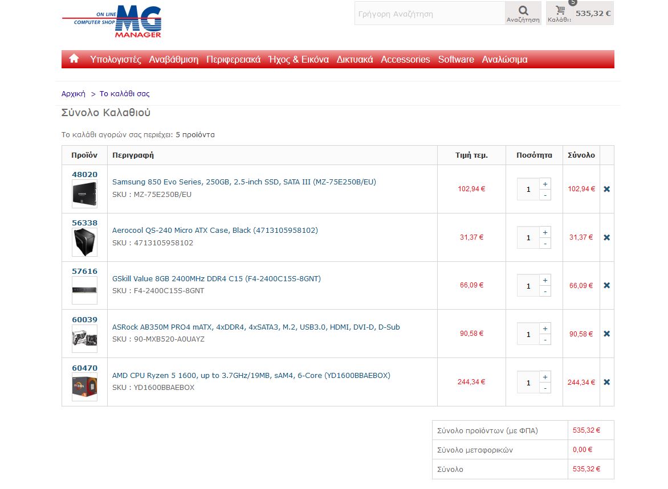This screenshot has height=489, width=668.
Task: Click the 535,32 € cart total in header
Action: 593,13
